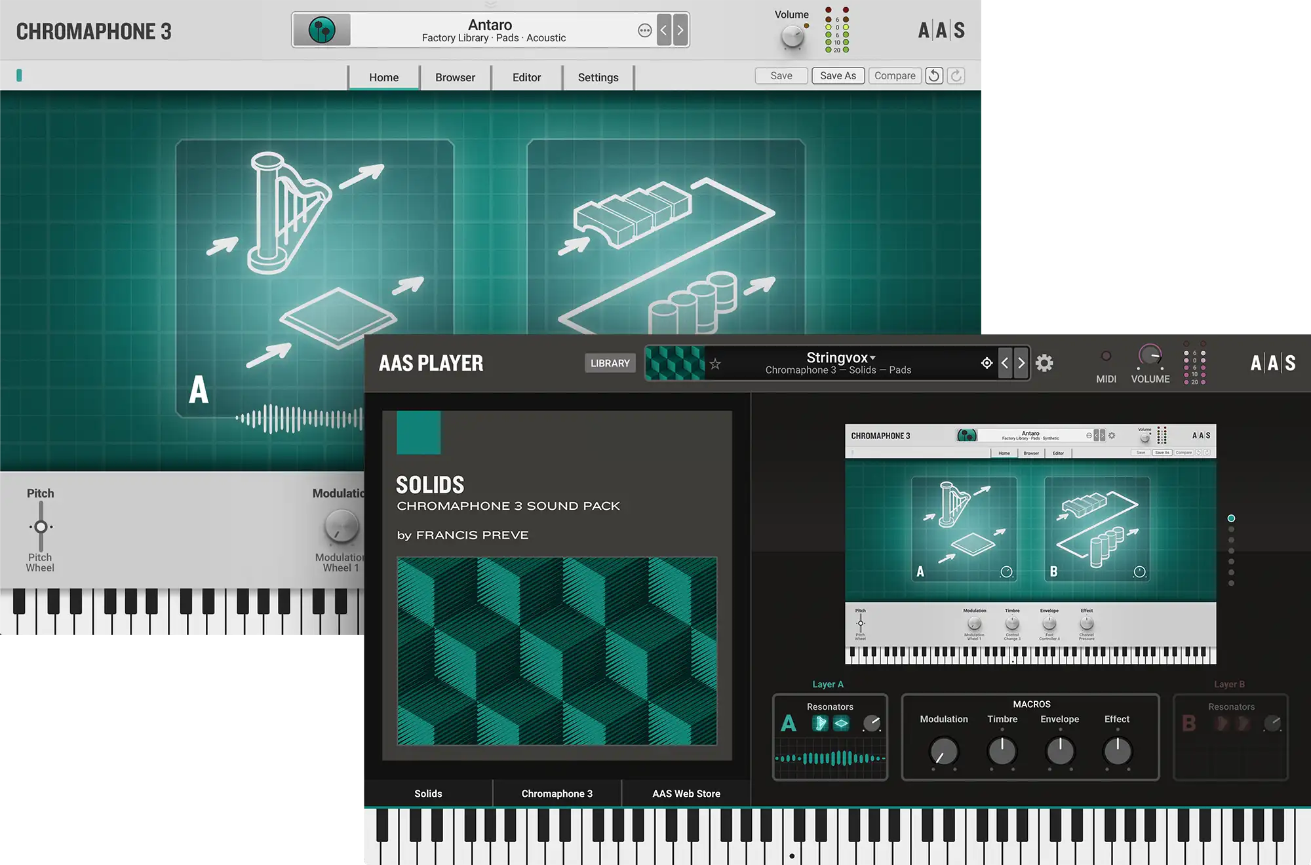Click the MIDI indicator in AAS Player
The height and width of the screenshot is (865, 1311).
coord(1106,356)
